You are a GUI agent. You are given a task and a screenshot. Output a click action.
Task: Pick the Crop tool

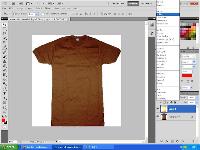(5, 42)
